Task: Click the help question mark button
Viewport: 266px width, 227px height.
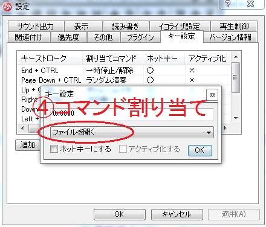Action: (x=228, y=4)
